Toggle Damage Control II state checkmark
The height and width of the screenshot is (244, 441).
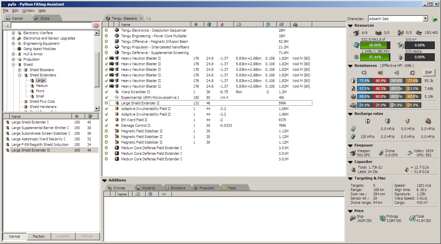click(106, 125)
